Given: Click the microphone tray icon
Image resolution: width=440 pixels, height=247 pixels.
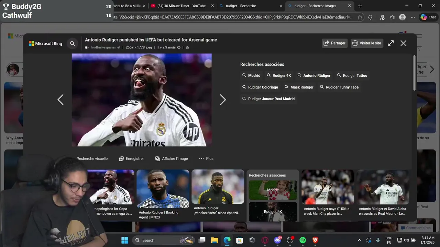Looking at the screenshot, I should pos(378,240).
